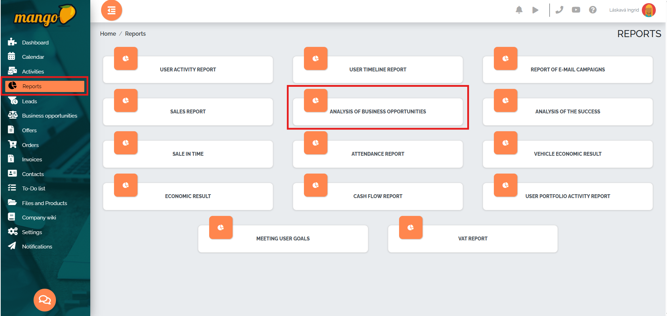Go to Dashboard in sidebar
This screenshot has width=667, height=316.
[x=35, y=42]
